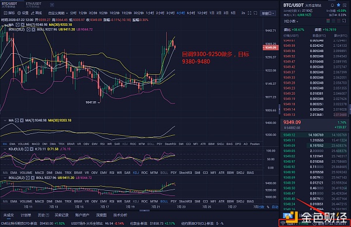The width and height of the screenshot is (351, 227).
Task: Close the MA sub-panel
Action: (x=22, y=121)
